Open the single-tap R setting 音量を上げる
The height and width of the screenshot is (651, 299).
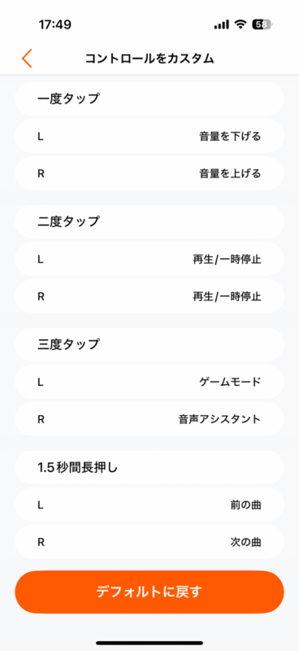tap(149, 173)
